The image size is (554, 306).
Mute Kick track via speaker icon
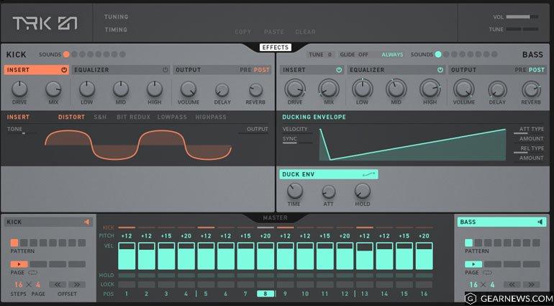click(x=87, y=222)
